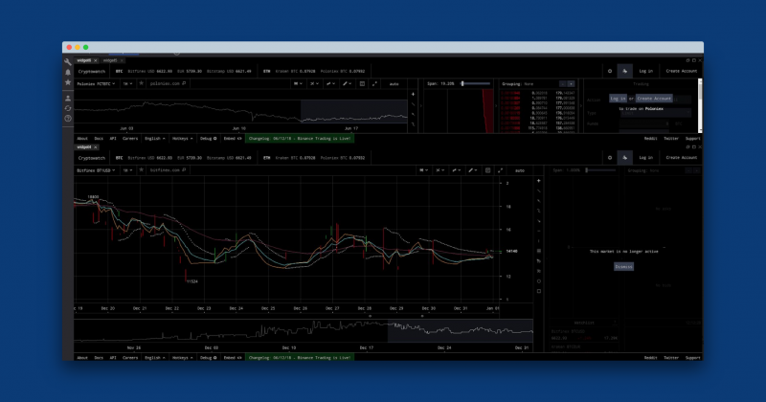This screenshot has width=766, height=402.
Task: Click theme toggle icon in lower header
Action: (x=610, y=158)
